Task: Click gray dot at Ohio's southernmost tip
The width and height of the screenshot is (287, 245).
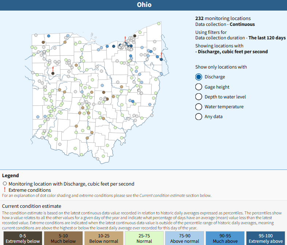Action: pyautogui.click(x=97, y=159)
